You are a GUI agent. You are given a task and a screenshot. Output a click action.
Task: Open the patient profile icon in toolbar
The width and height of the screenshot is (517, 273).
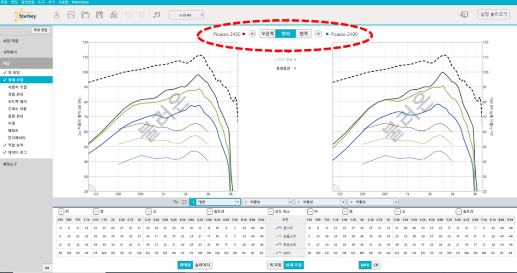pos(57,15)
